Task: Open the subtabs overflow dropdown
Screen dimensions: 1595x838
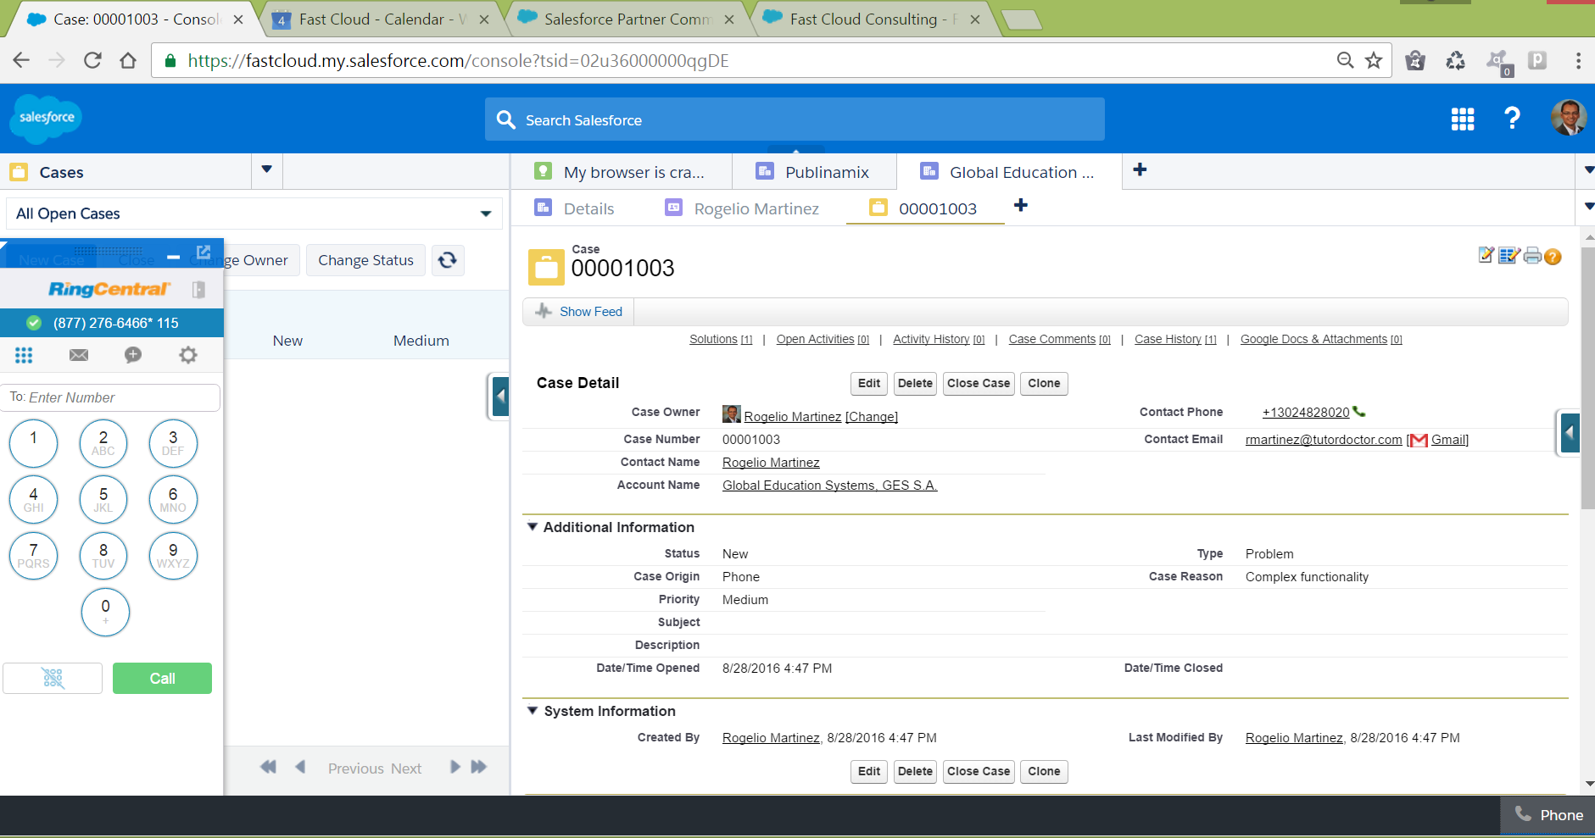Action: tap(1588, 207)
